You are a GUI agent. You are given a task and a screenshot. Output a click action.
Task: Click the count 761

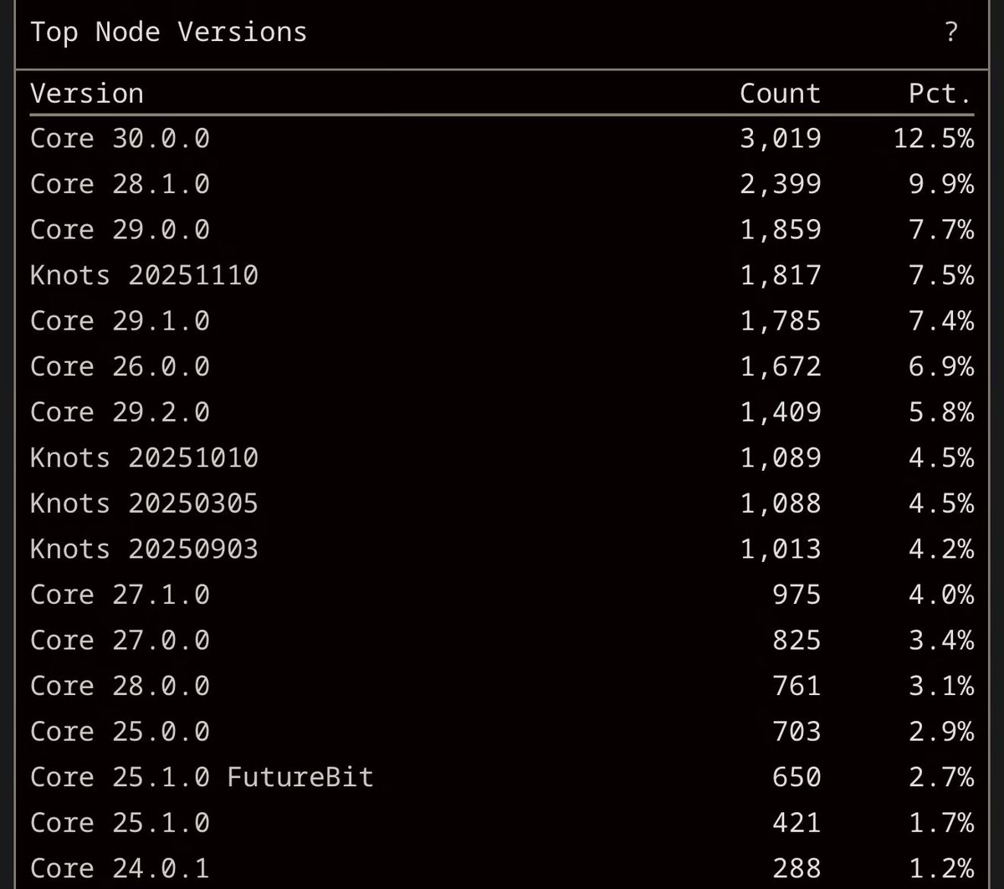tap(797, 686)
